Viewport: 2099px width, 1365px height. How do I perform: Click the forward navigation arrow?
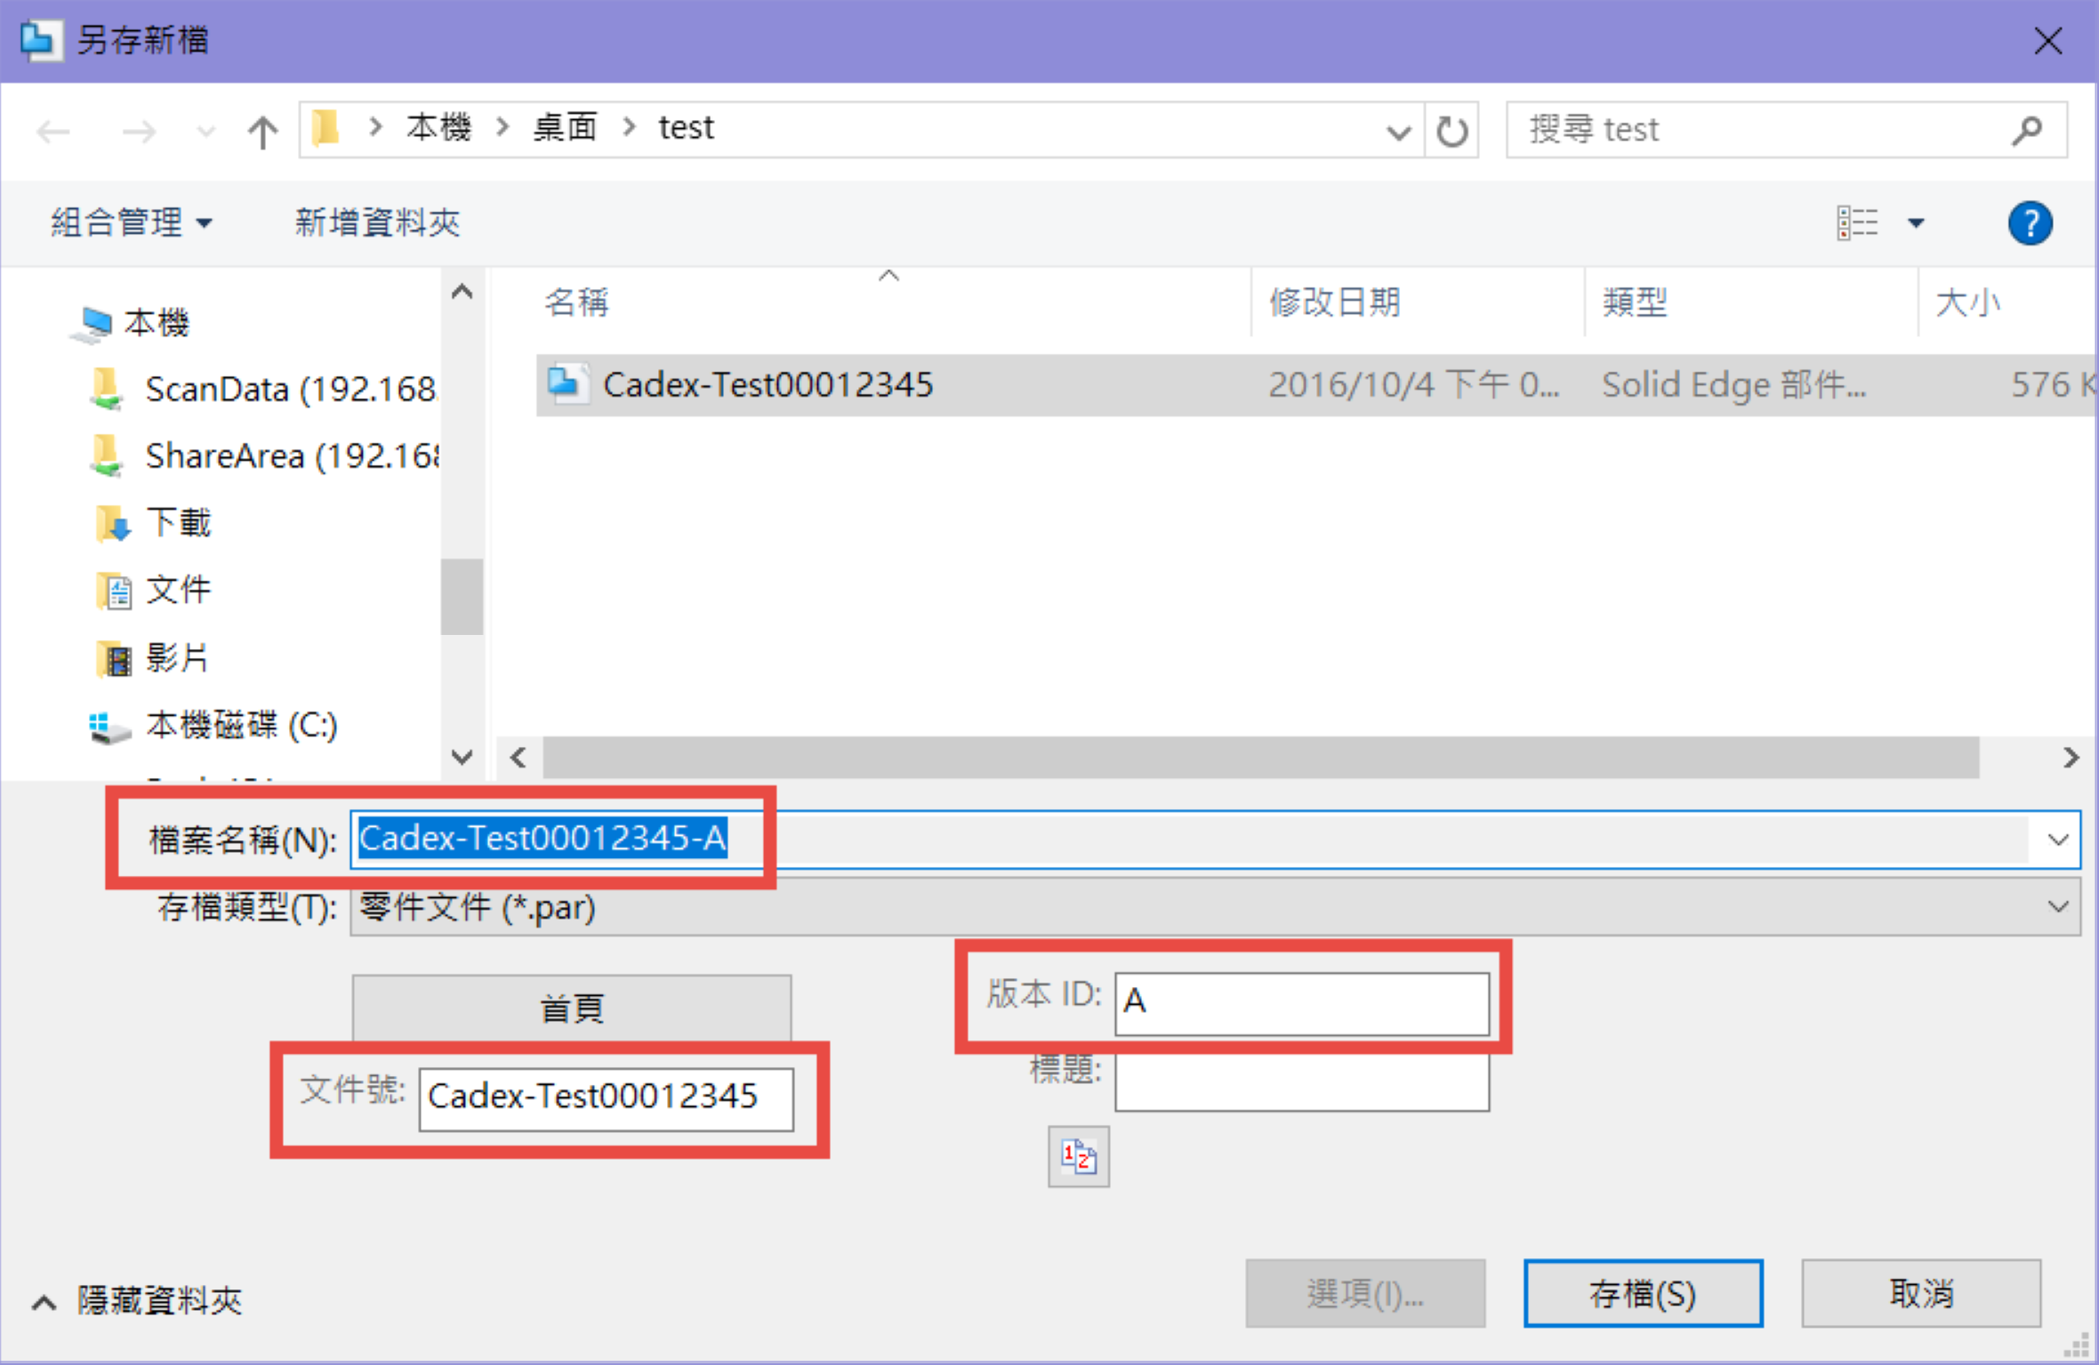tap(139, 132)
